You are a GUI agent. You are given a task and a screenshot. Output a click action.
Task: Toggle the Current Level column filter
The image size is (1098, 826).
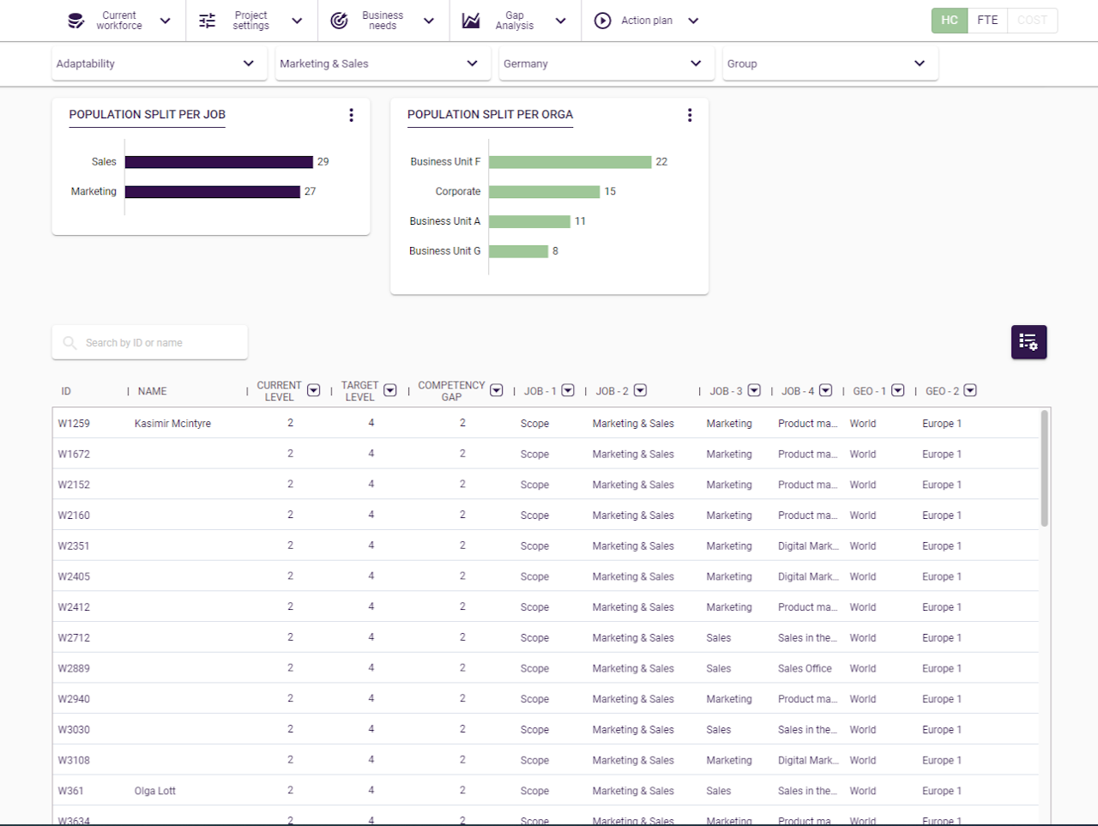[x=314, y=390]
